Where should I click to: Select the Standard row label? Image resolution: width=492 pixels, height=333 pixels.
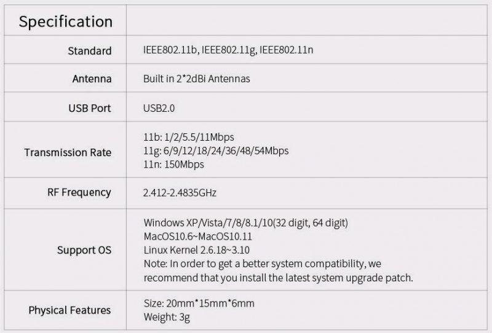point(90,51)
